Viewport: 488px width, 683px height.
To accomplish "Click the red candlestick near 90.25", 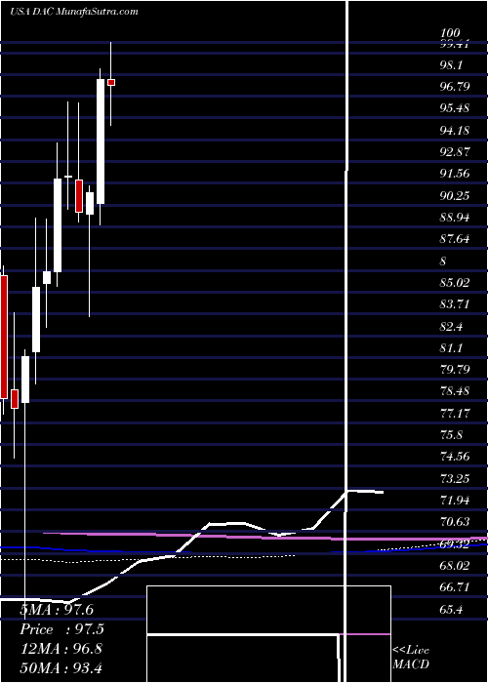I will click(79, 195).
